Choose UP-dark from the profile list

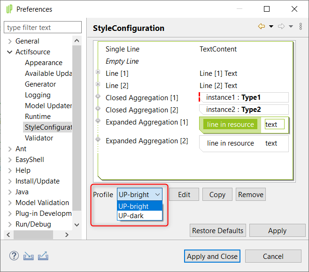[131, 216]
